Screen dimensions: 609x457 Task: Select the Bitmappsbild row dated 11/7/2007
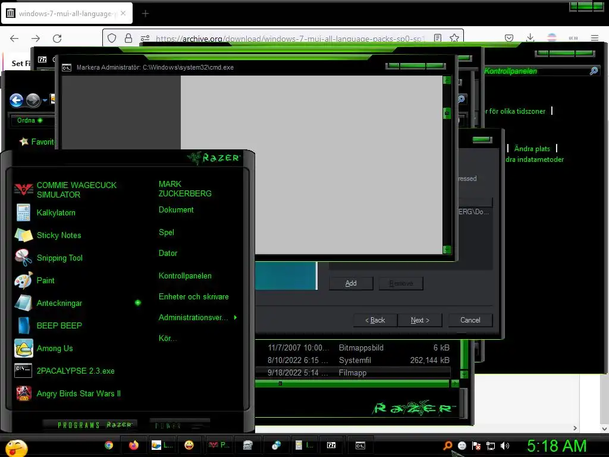(353, 348)
